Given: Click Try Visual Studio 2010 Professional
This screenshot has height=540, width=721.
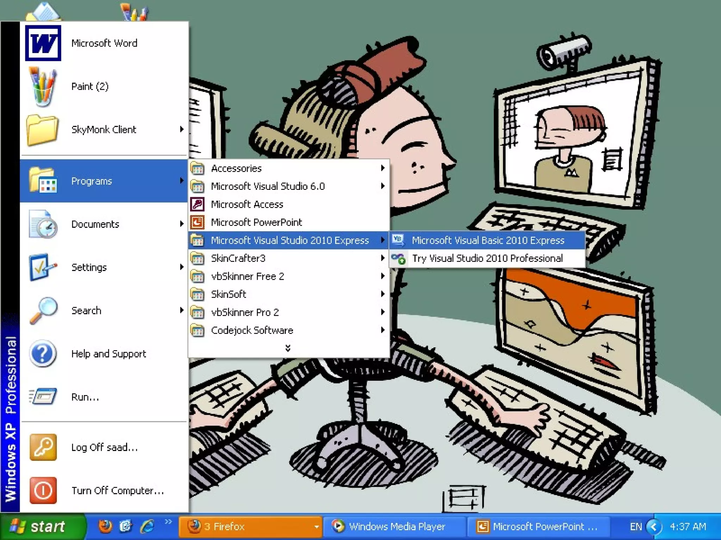Looking at the screenshot, I should (x=487, y=258).
